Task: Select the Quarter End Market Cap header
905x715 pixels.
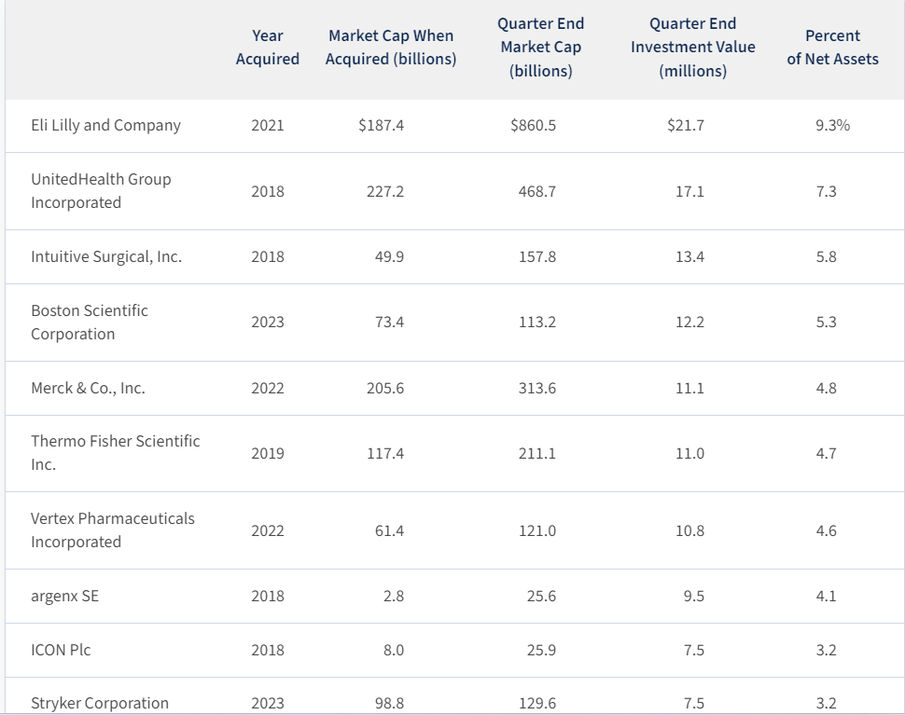Action: point(541,47)
